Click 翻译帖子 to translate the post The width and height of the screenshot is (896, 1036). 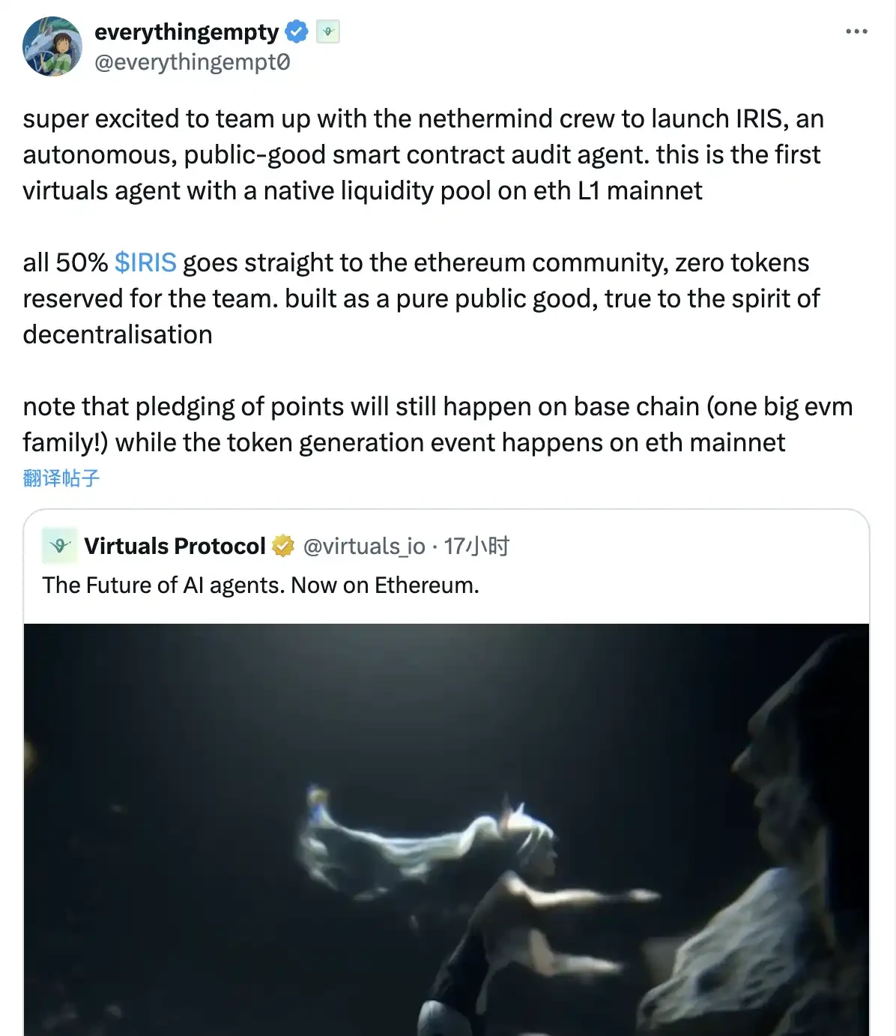tap(61, 478)
